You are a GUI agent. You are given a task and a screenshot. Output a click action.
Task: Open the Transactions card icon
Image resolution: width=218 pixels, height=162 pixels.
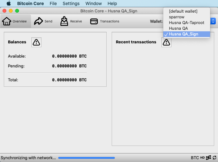click(x=94, y=22)
